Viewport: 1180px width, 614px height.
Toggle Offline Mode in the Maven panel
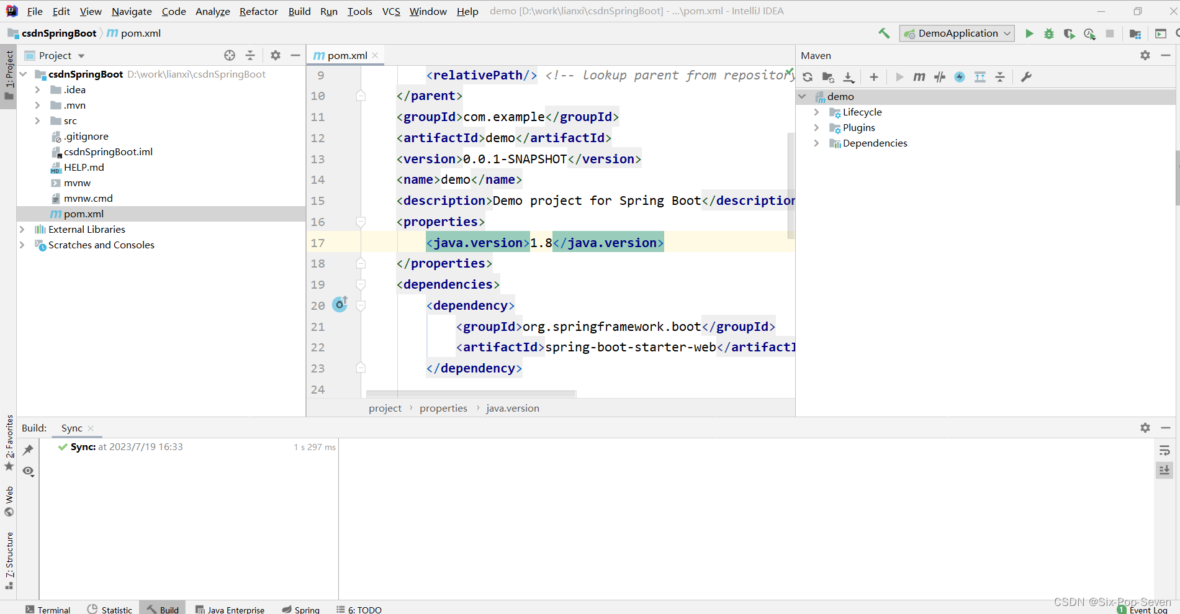click(960, 77)
